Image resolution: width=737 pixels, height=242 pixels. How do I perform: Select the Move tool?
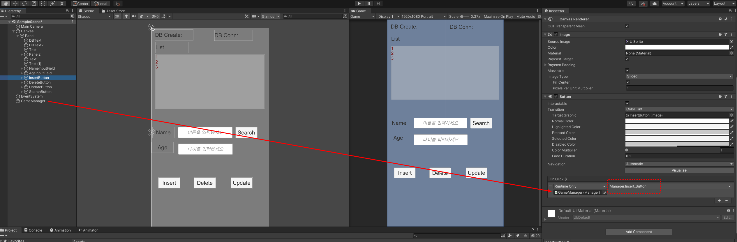(x=15, y=3)
